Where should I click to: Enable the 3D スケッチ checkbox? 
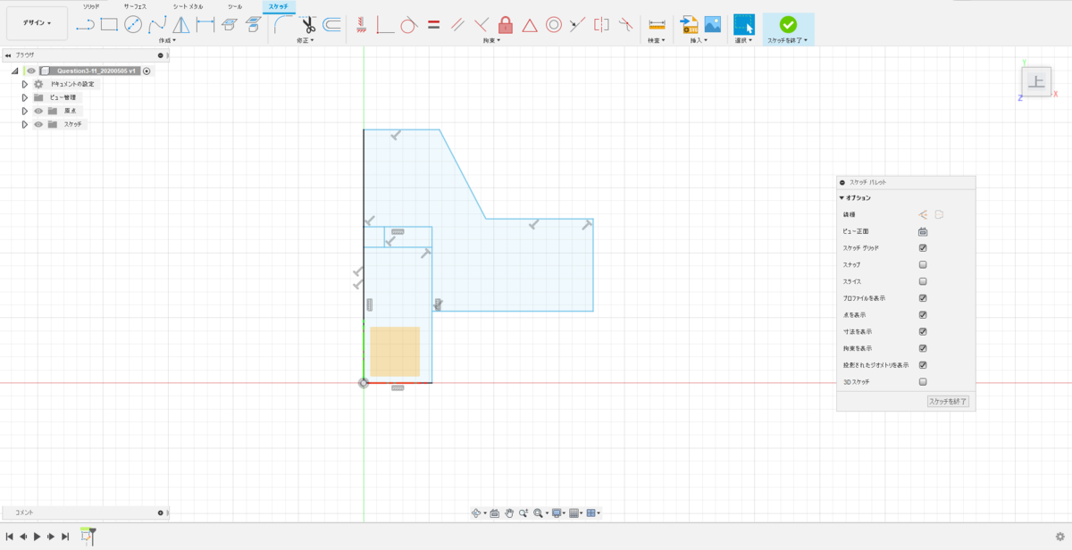pyautogui.click(x=923, y=381)
